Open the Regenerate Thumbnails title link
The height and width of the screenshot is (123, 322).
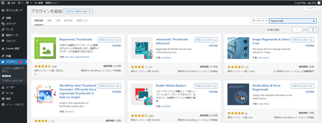75,39
